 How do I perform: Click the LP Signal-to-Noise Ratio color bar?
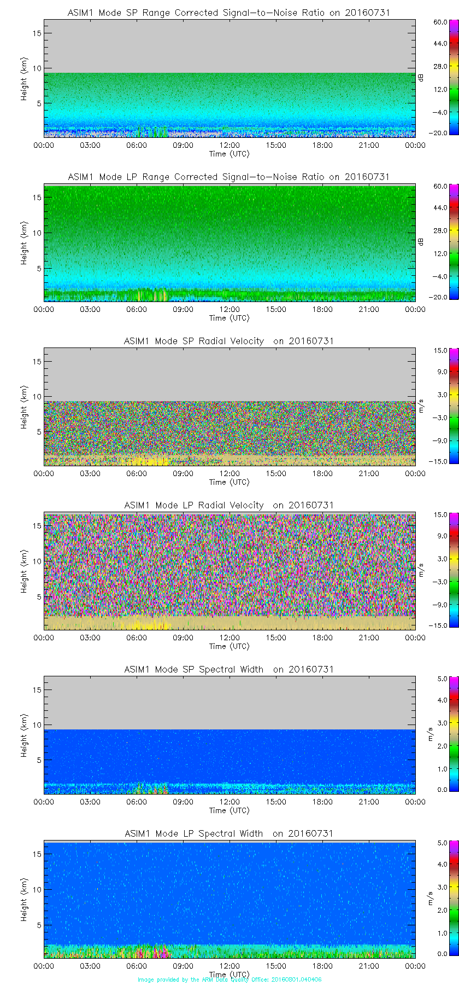click(440, 242)
